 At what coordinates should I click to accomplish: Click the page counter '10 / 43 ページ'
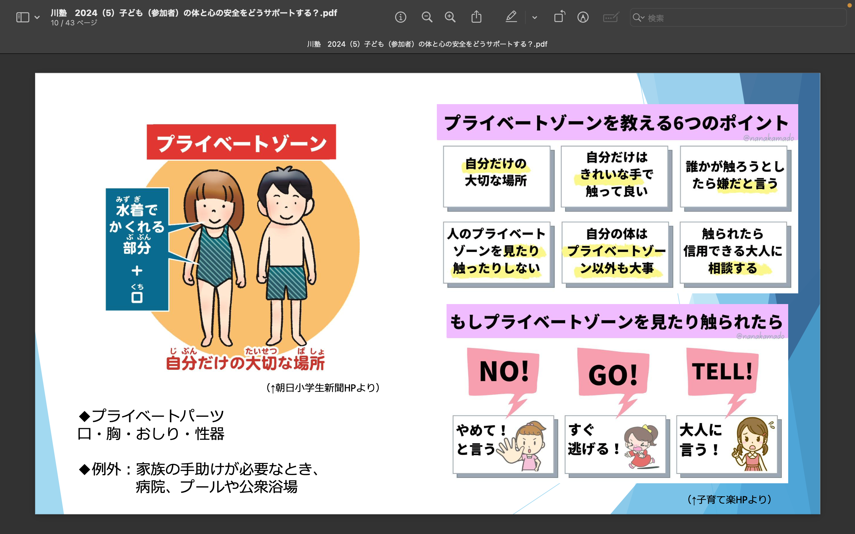tap(74, 23)
